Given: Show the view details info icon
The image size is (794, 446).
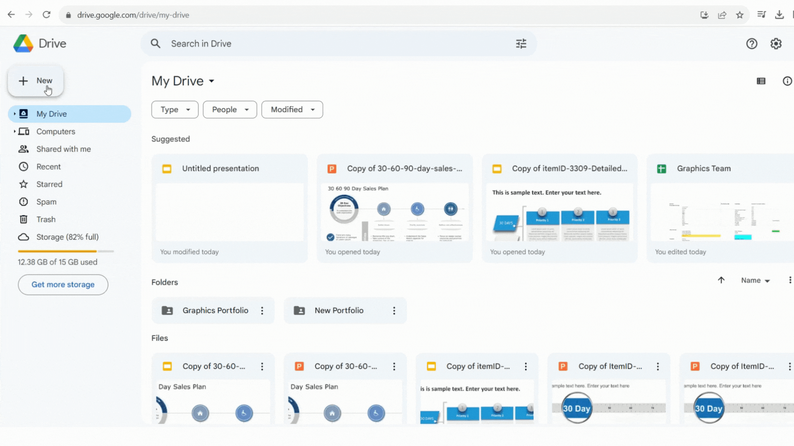Looking at the screenshot, I should point(787,81).
